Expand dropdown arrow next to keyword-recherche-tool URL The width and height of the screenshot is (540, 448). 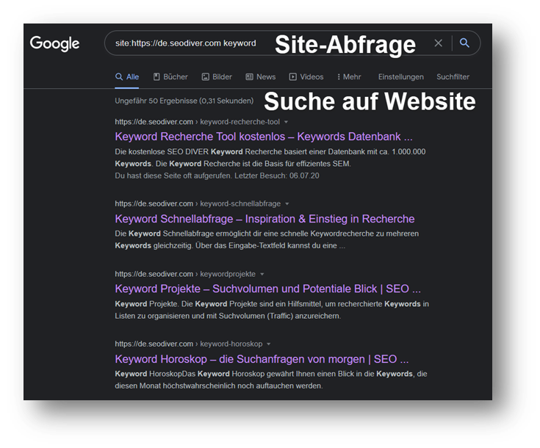(287, 122)
